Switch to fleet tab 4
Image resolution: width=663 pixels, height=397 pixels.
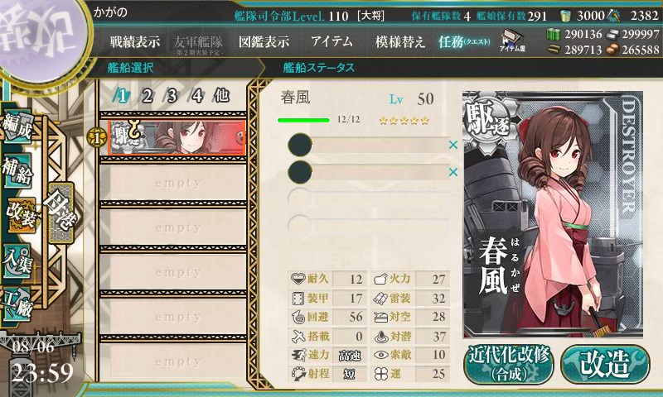(197, 96)
